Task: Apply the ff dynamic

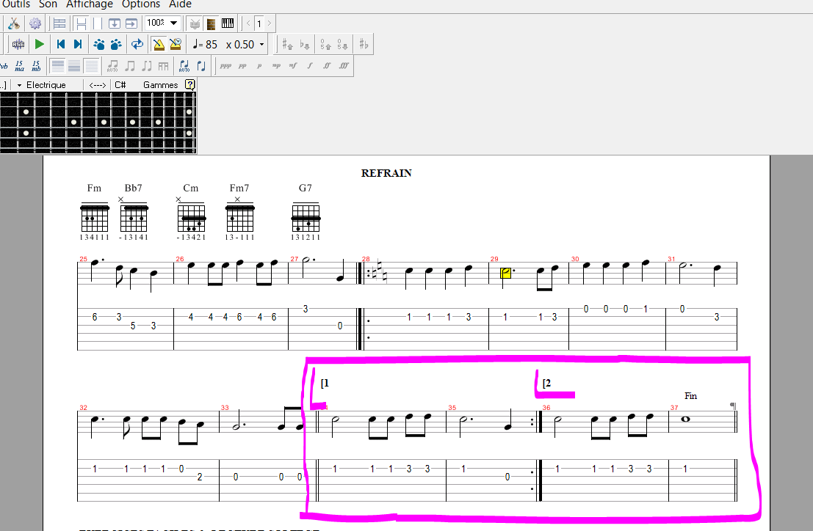Action: click(x=327, y=66)
